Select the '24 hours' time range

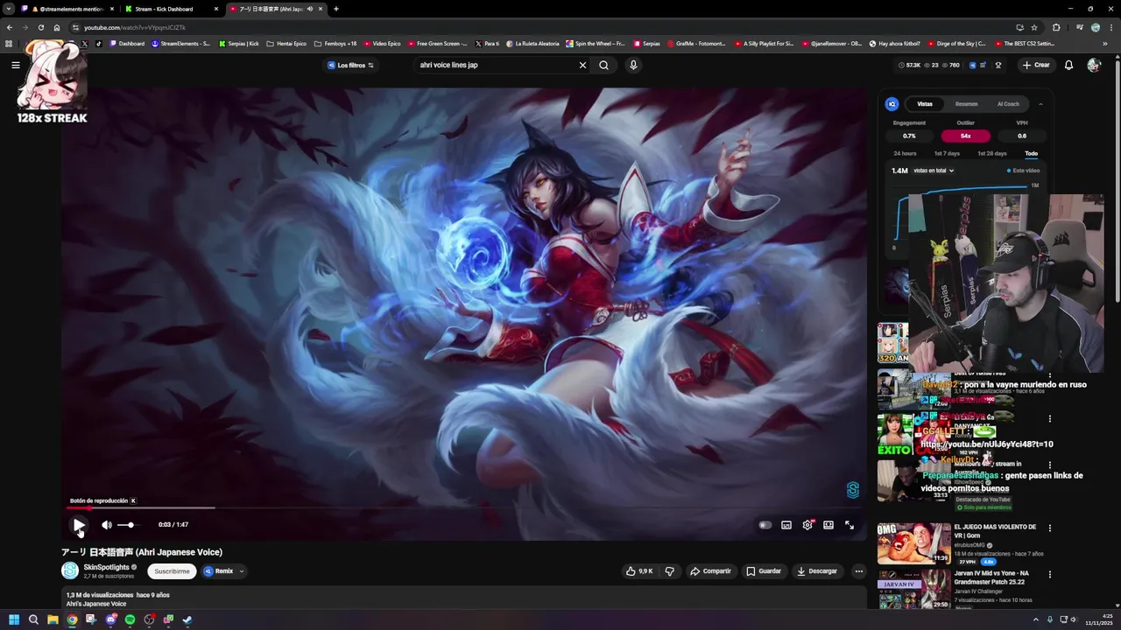905,154
